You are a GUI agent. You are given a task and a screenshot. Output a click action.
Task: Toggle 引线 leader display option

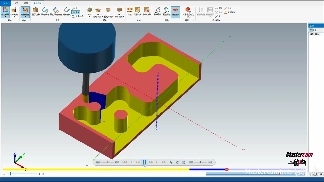coord(76,12)
